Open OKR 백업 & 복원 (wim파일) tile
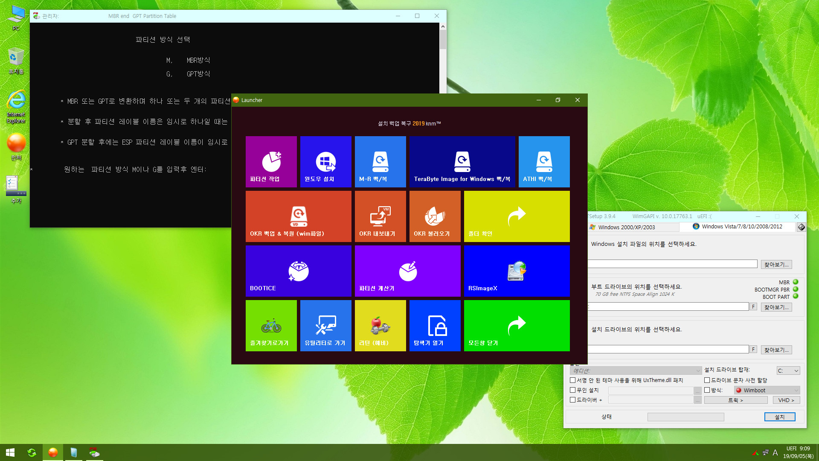The height and width of the screenshot is (461, 819). point(298,216)
